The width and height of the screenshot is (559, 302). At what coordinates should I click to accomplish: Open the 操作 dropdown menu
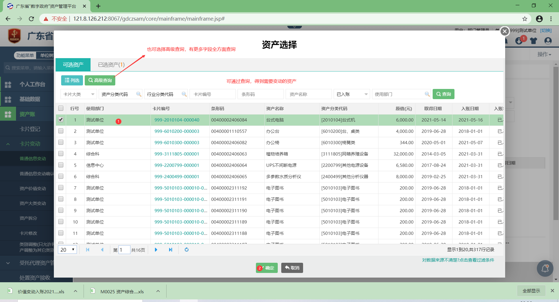[544, 54]
